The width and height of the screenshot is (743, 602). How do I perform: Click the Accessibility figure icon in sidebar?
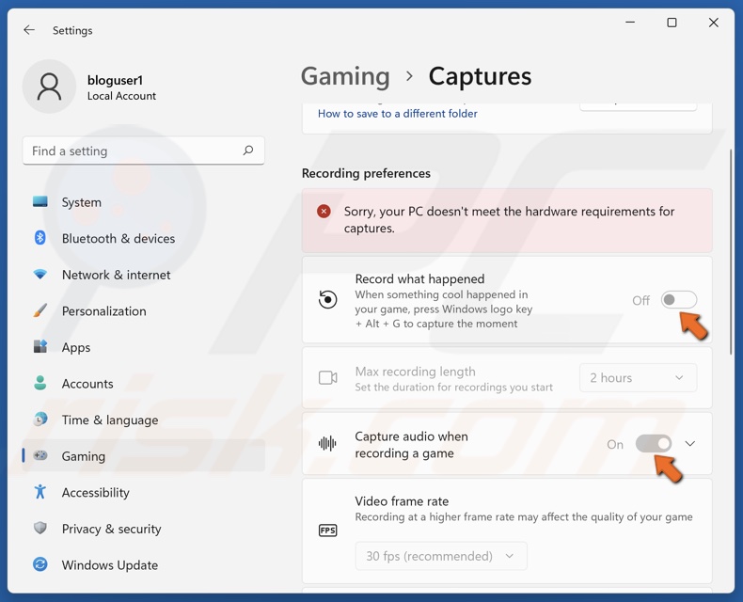coord(40,492)
